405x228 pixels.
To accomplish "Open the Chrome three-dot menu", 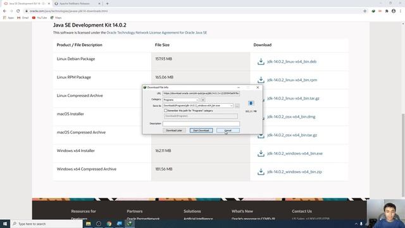I will coord(401,11).
